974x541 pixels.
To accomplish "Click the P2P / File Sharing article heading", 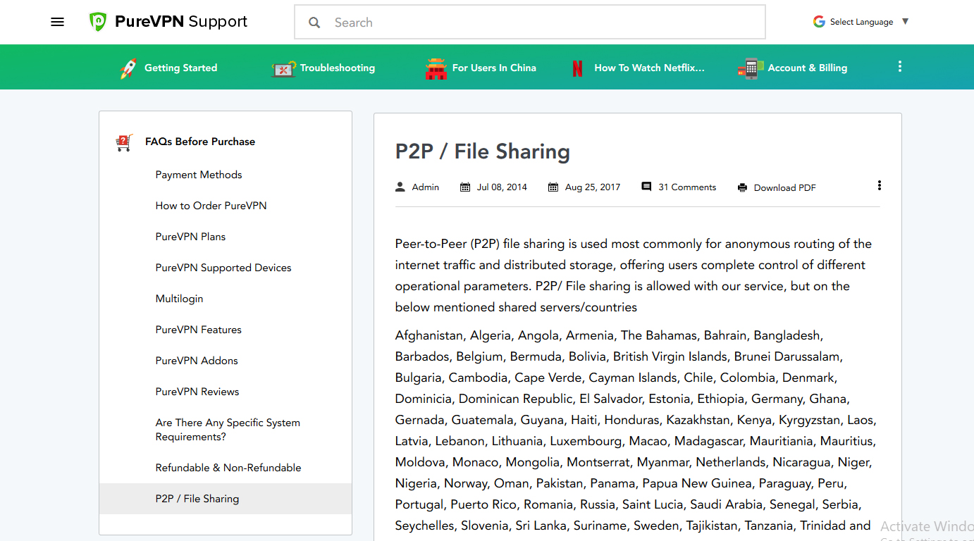I will [x=483, y=151].
